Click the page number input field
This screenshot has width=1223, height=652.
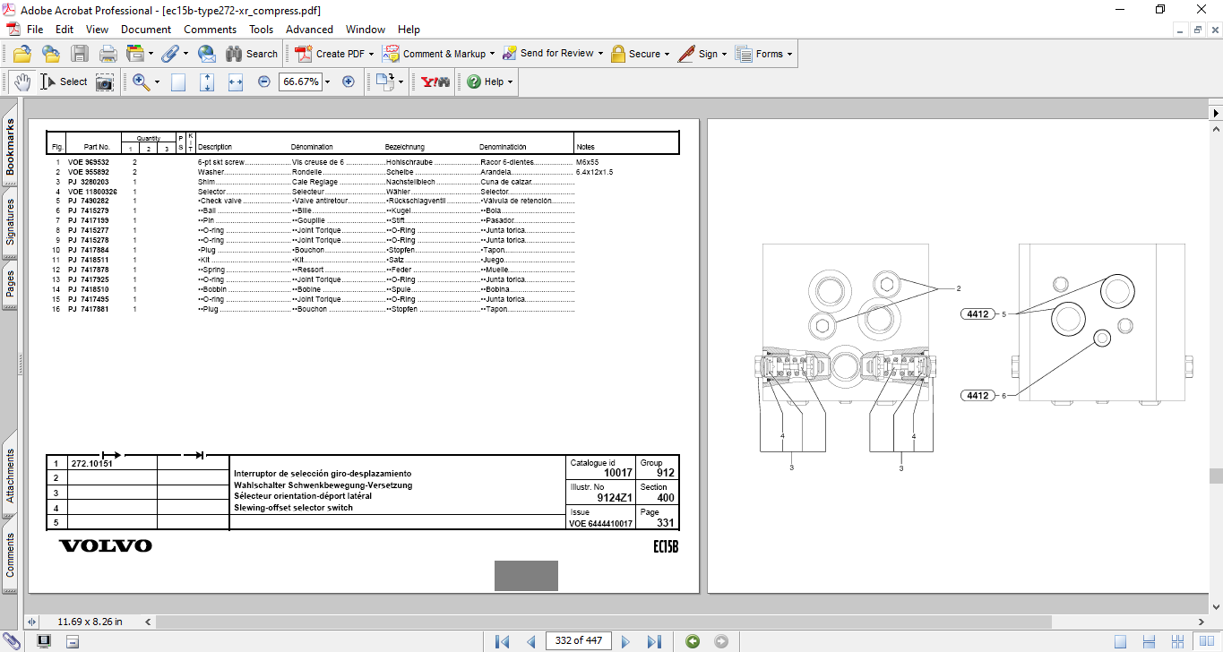(578, 641)
